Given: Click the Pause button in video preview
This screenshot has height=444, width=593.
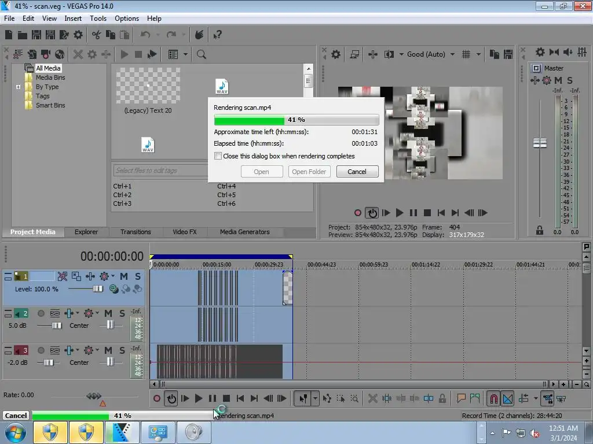Looking at the screenshot, I should (x=413, y=213).
